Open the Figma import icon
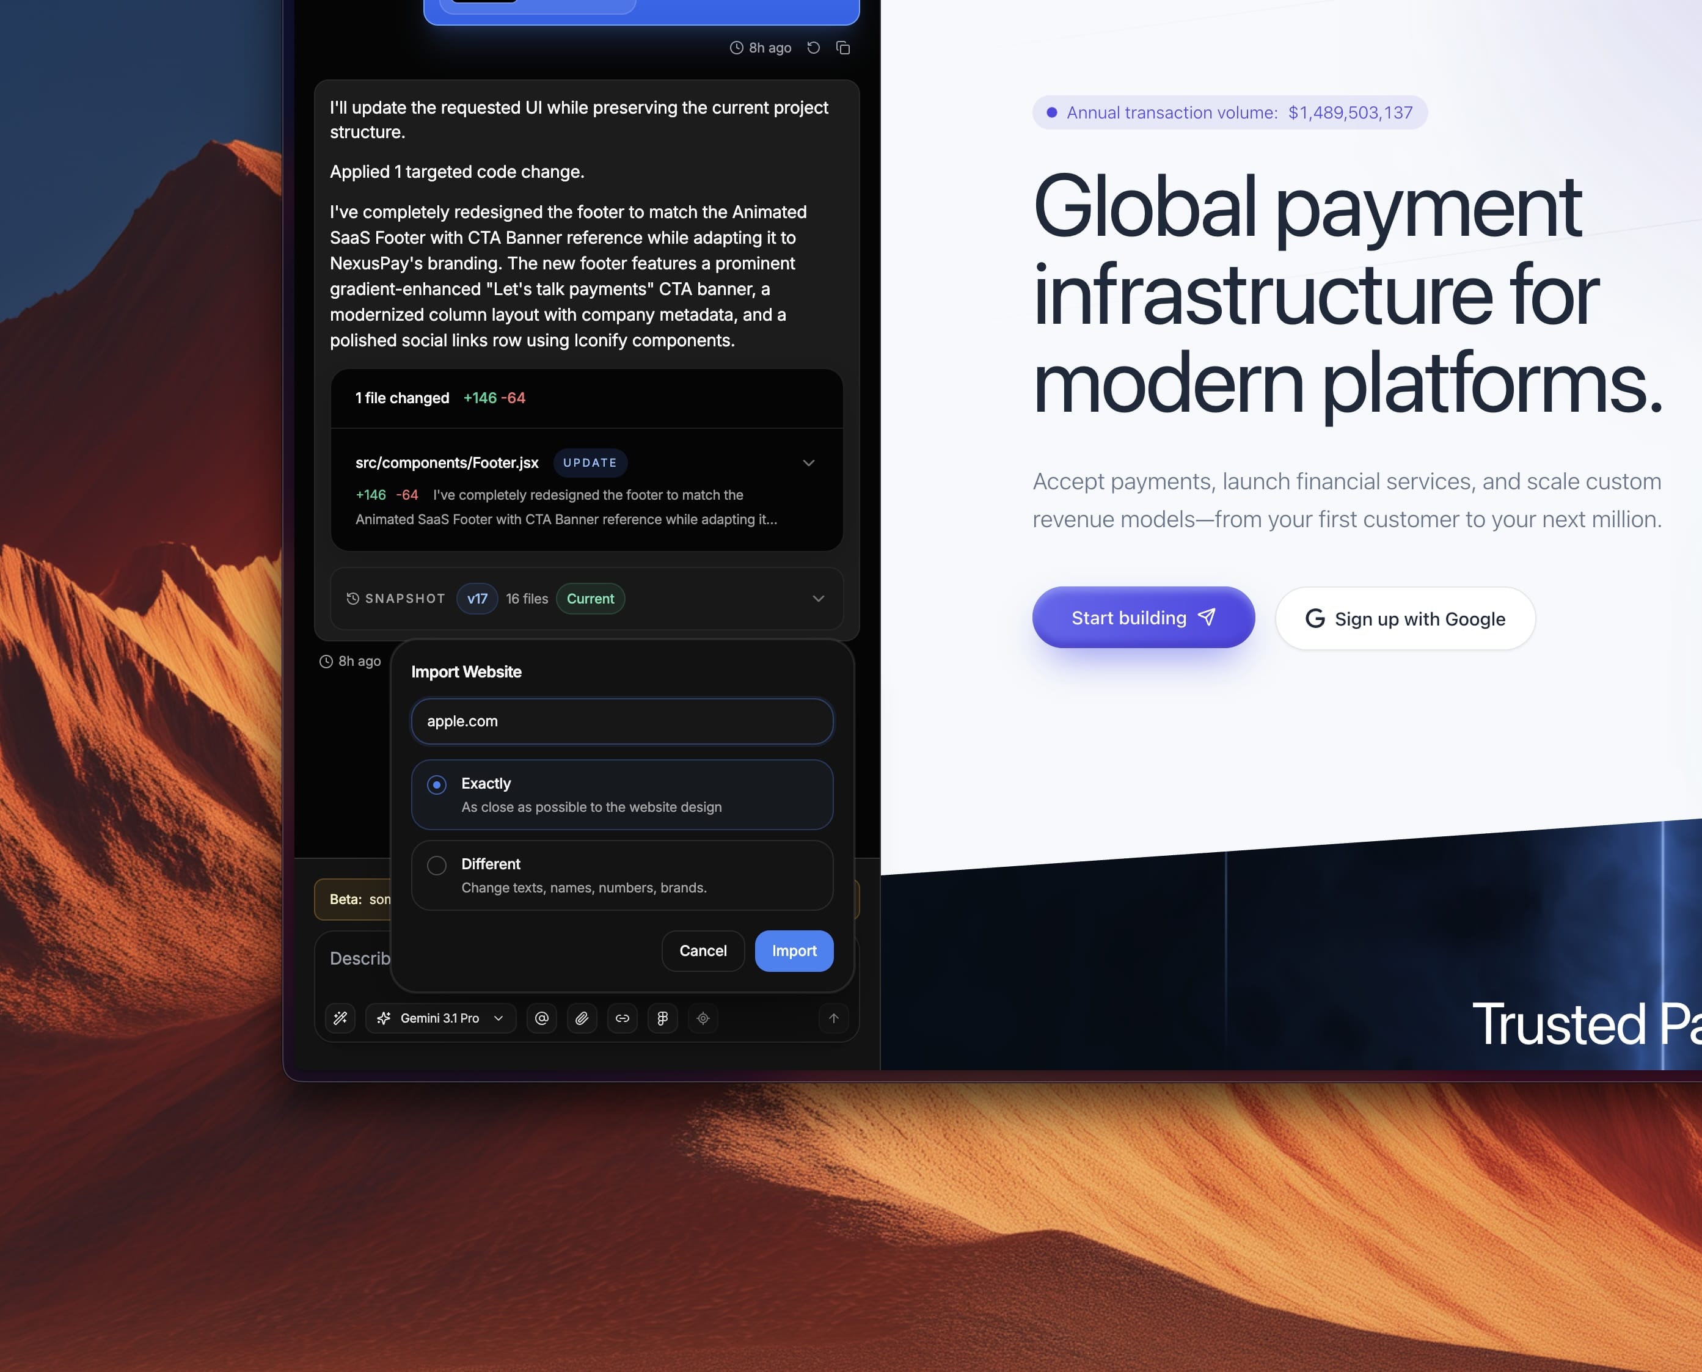The width and height of the screenshot is (1702, 1372). coord(662,1018)
